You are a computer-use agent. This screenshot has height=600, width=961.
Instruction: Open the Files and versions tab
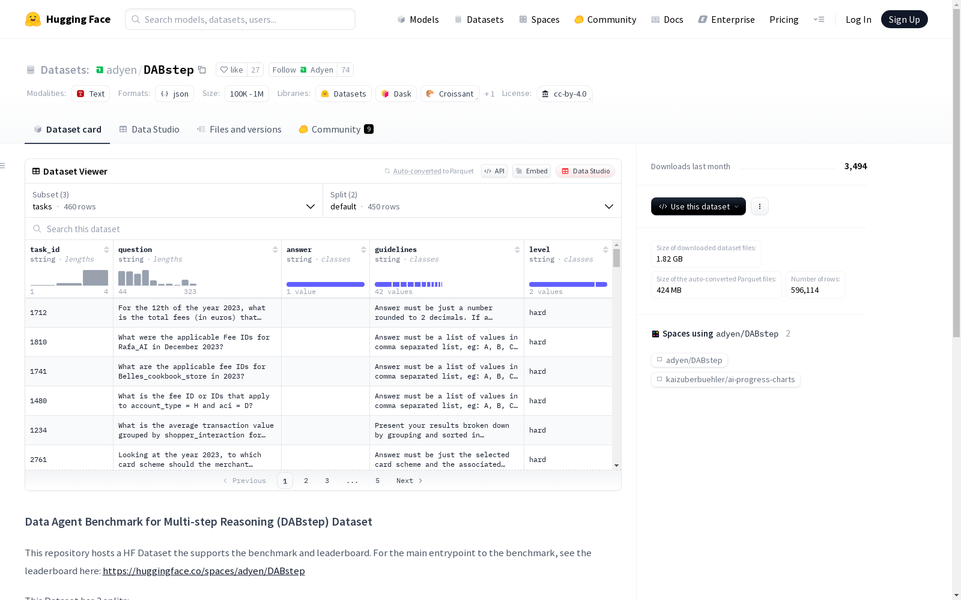(239, 130)
